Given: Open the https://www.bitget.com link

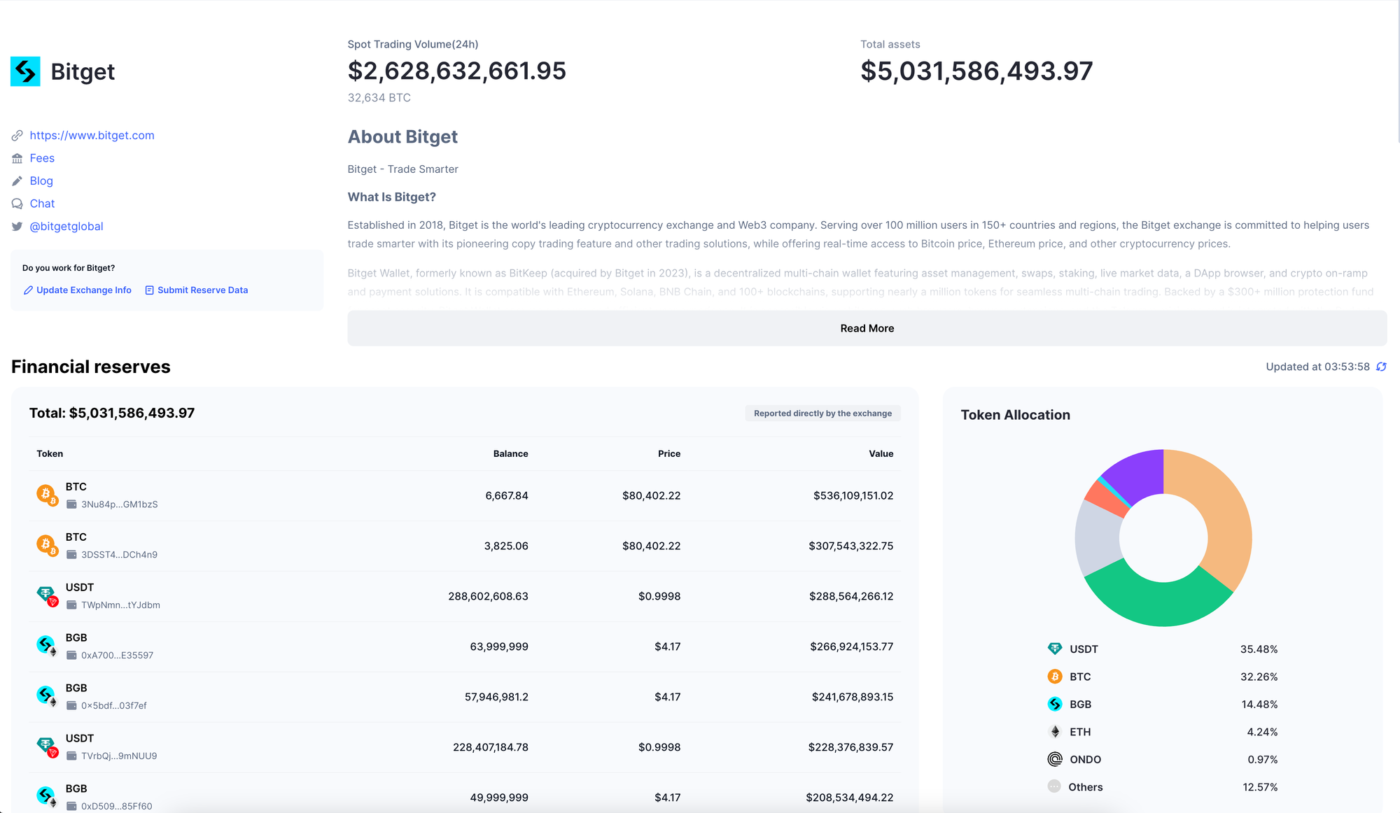Looking at the screenshot, I should 92,135.
